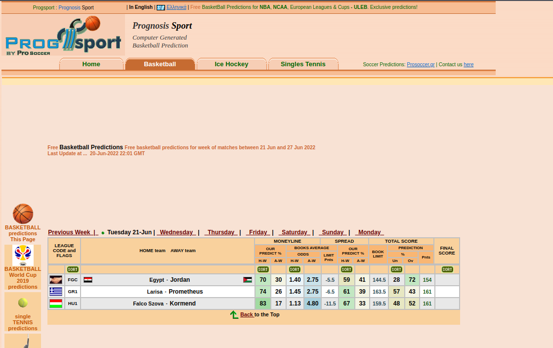The width and height of the screenshot is (553, 348).
Task: Open single TENNIS predictions text link
Action: [23, 322]
